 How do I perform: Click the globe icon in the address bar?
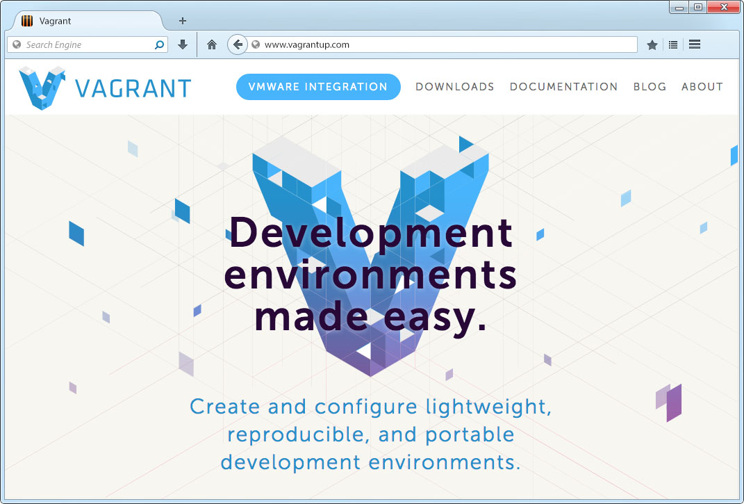[x=256, y=44]
